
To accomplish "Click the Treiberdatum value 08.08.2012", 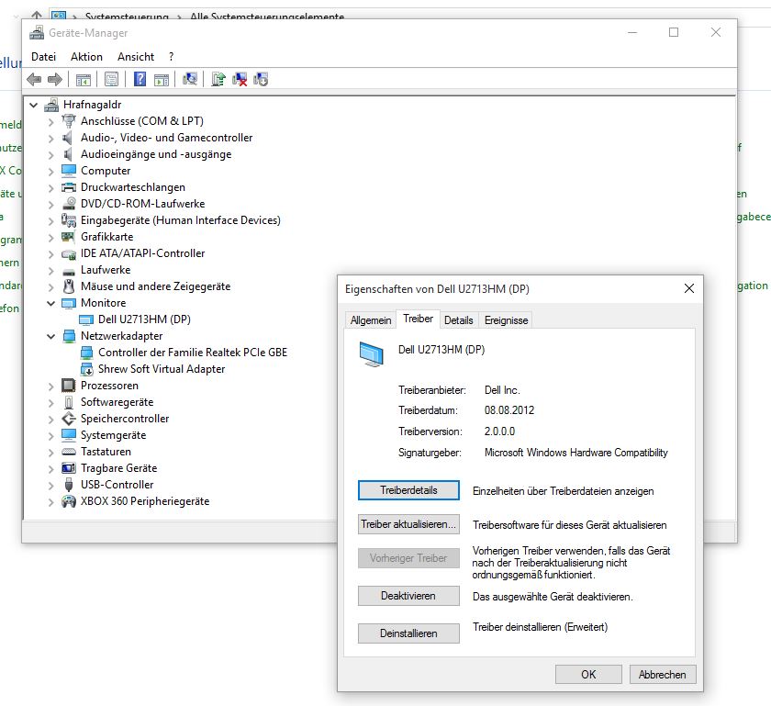I will 508,410.
